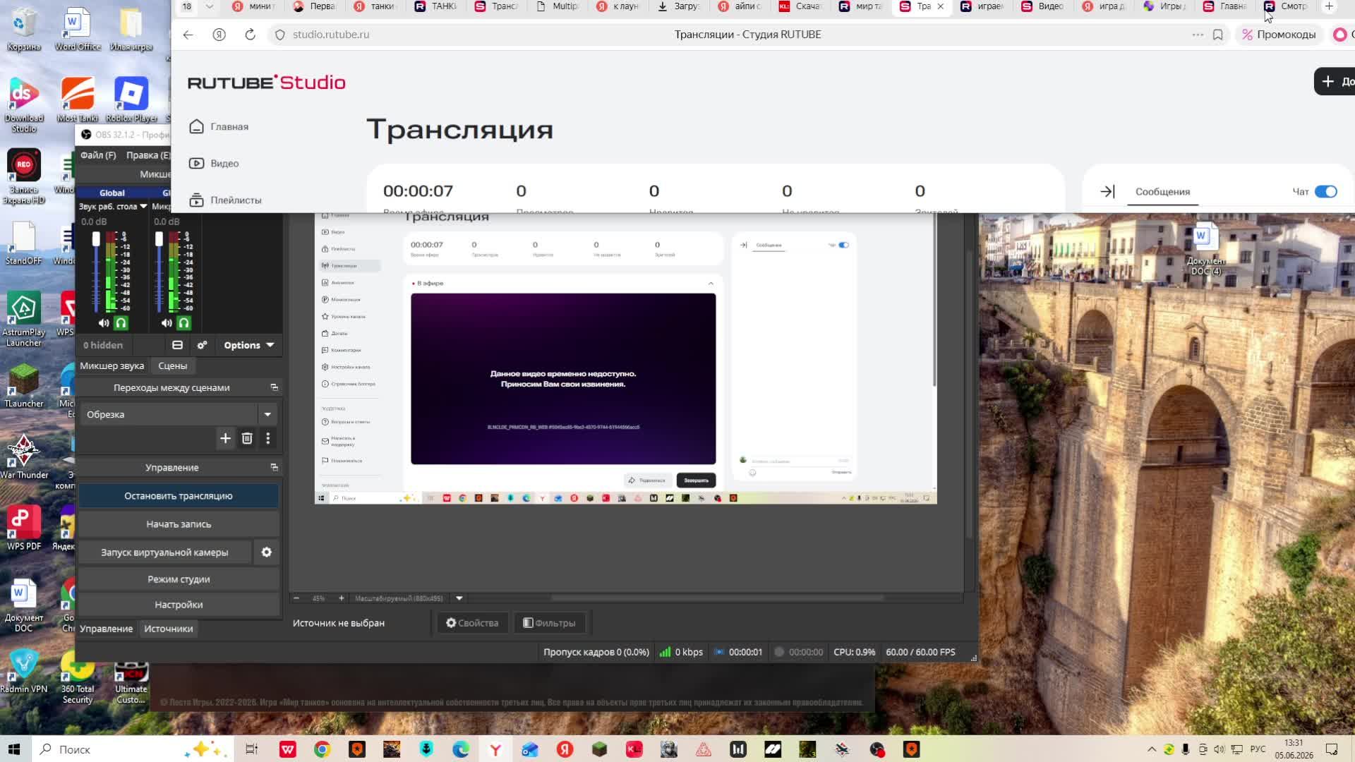Undock the Управление panel
The image size is (1355, 762).
[x=275, y=467]
